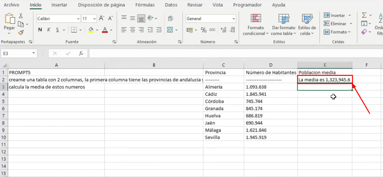Click the percent style icon
Image resolution: width=383 pixels, height=177 pixels.
[x=204, y=30]
